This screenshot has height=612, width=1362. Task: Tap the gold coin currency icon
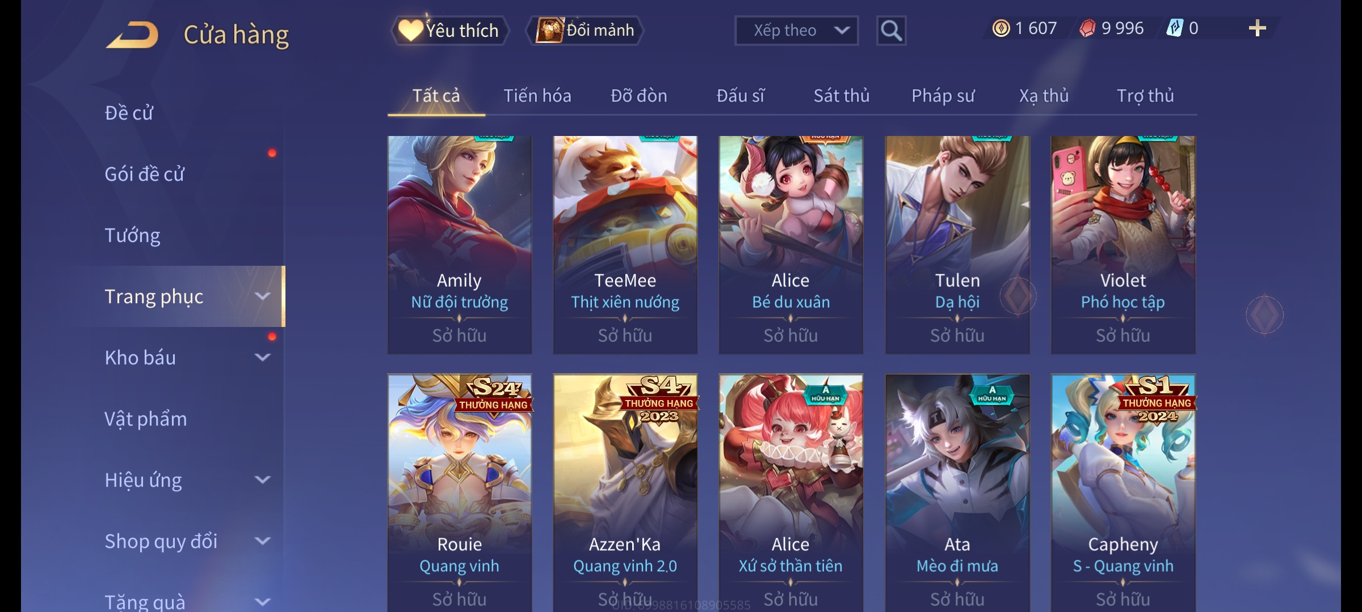[1001, 28]
